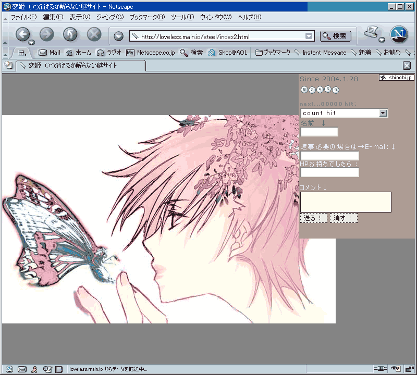This screenshot has height=375, width=417.
Task: Open Mail from the personal toolbar
Action: click(50, 53)
